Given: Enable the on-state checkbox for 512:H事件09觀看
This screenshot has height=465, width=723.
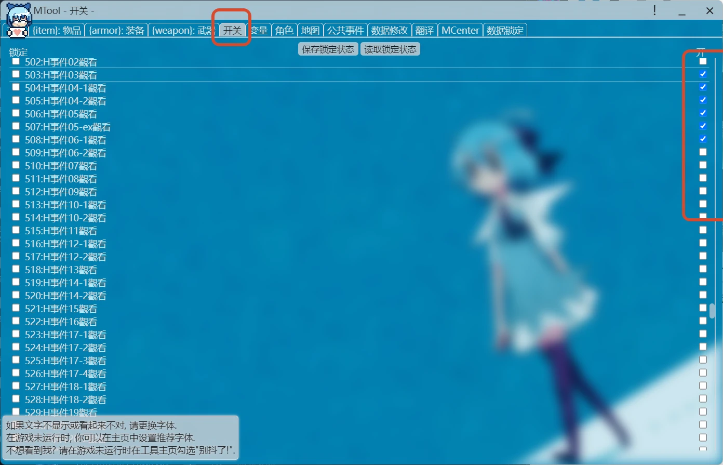Looking at the screenshot, I should [x=703, y=191].
